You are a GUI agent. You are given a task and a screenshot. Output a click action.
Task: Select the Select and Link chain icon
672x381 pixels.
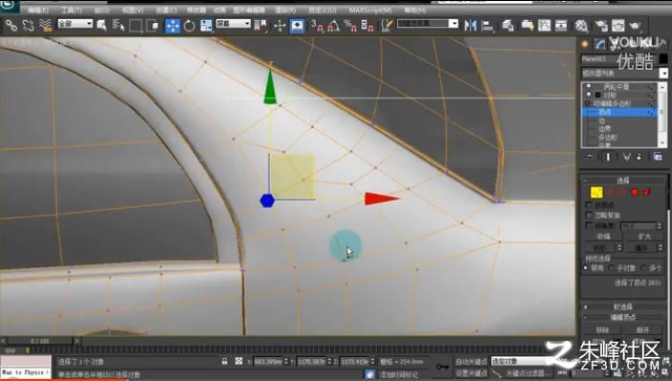click(11, 26)
